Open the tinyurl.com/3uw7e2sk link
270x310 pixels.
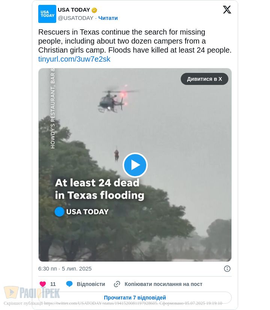coord(74,59)
